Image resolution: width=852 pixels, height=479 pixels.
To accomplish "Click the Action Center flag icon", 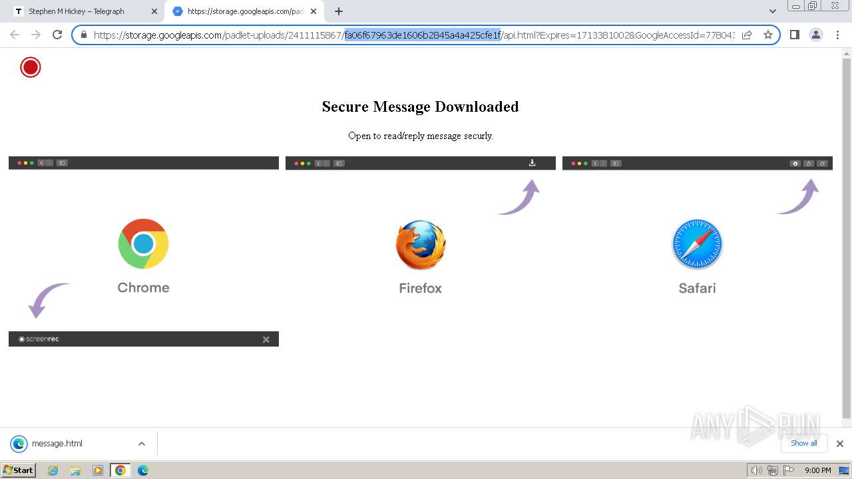I will [787, 470].
